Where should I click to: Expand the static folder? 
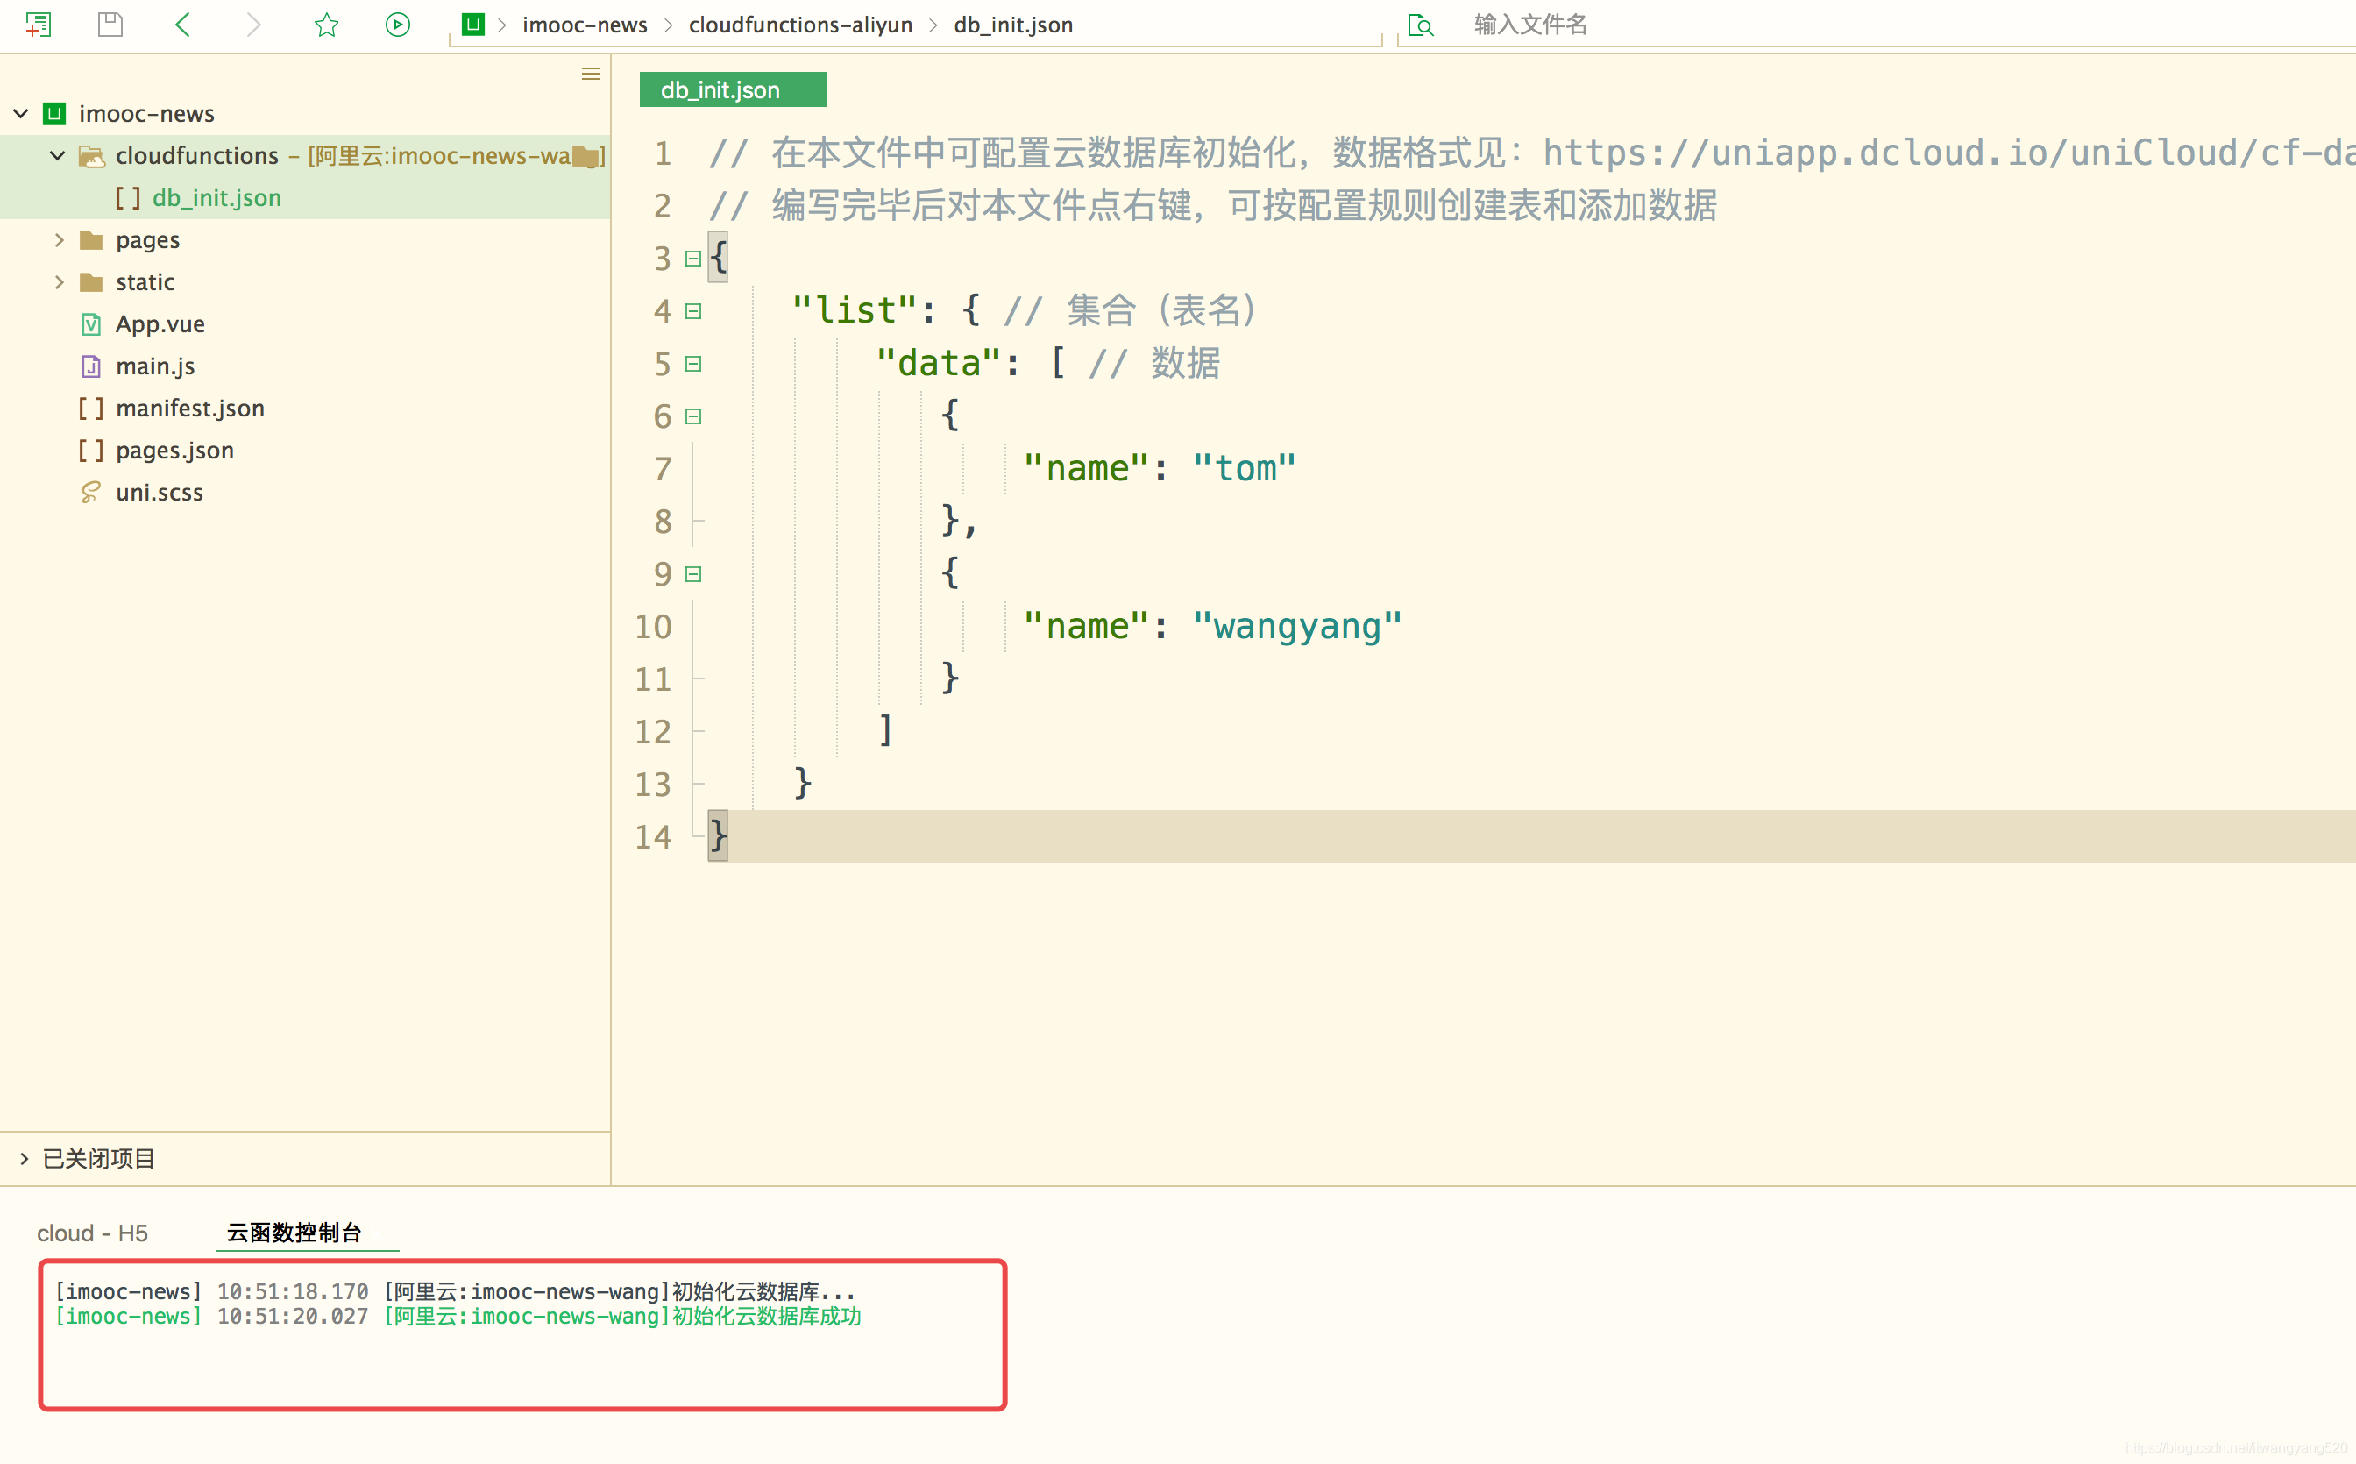(x=59, y=281)
